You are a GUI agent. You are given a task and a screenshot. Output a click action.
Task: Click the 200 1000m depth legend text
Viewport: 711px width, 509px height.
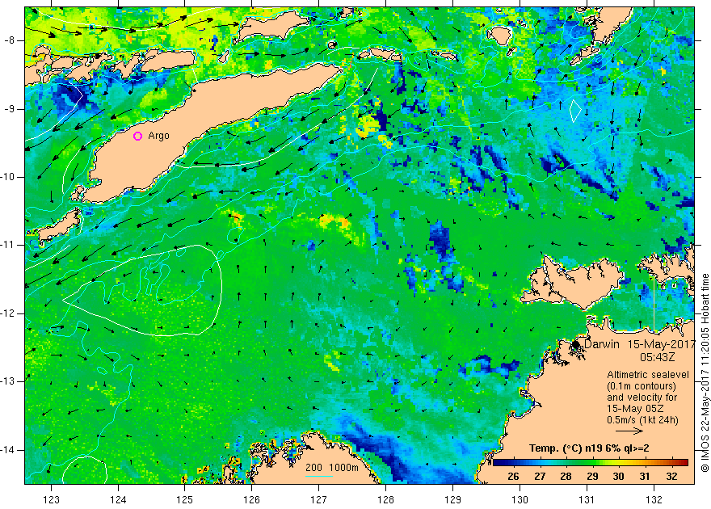click(x=331, y=468)
